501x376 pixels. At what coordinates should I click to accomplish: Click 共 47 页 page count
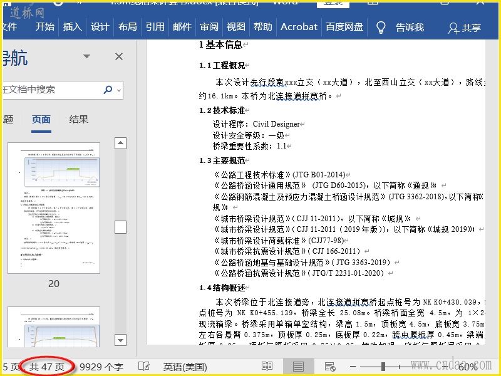coord(47,367)
